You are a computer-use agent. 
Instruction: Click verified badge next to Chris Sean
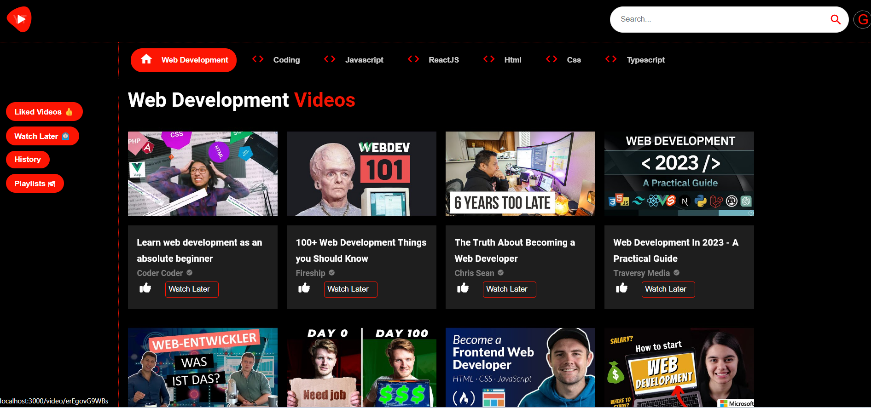(x=500, y=273)
